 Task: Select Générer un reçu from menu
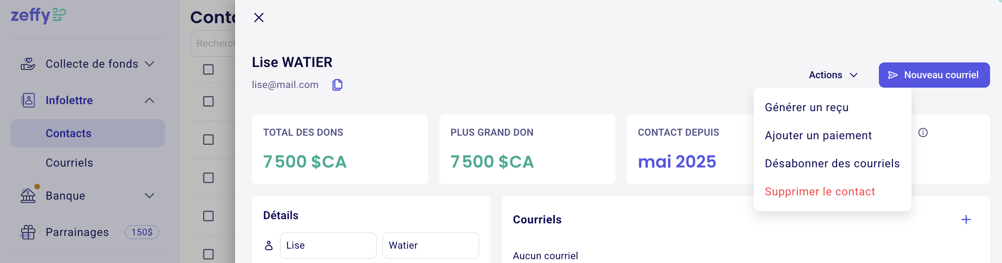[x=806, y=107]
